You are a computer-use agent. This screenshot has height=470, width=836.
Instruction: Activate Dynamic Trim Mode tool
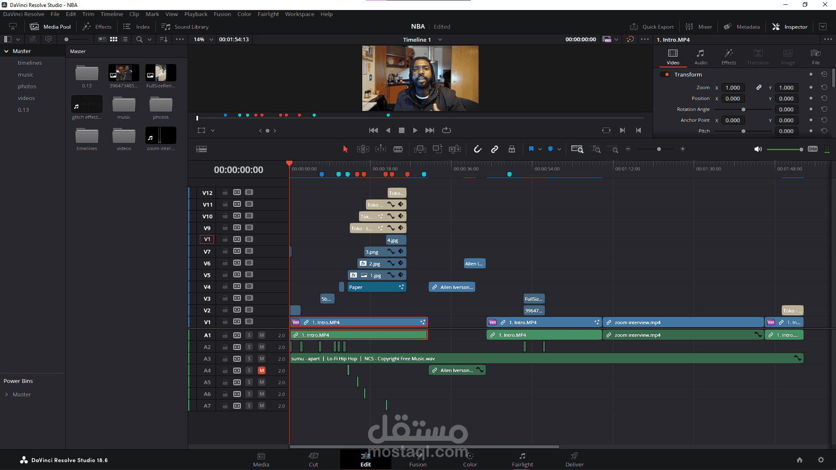pos(381,149)
